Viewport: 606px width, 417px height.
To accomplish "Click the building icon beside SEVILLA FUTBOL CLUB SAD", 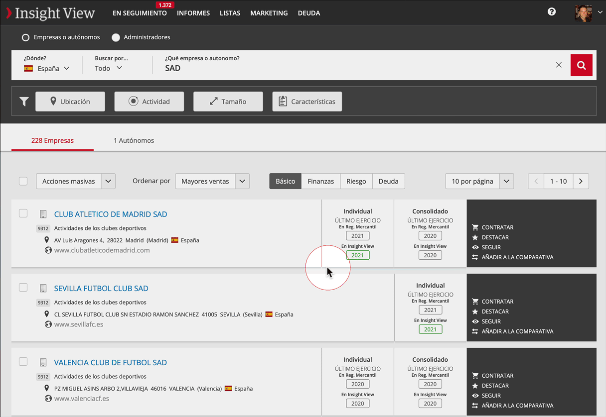I will (43, 289).
